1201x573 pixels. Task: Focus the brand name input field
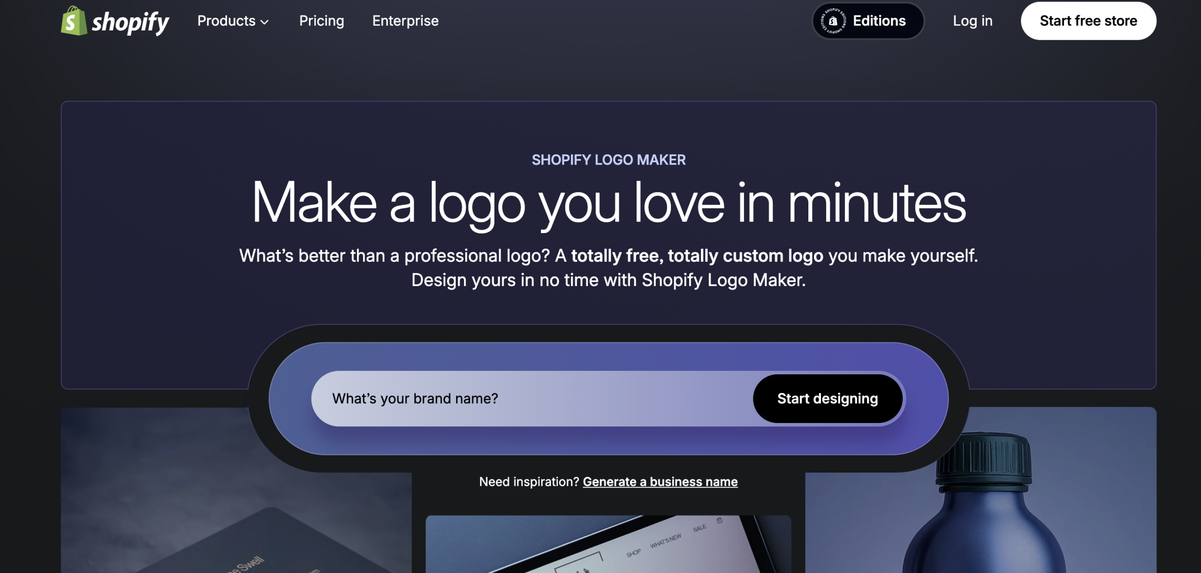(532, 399)
